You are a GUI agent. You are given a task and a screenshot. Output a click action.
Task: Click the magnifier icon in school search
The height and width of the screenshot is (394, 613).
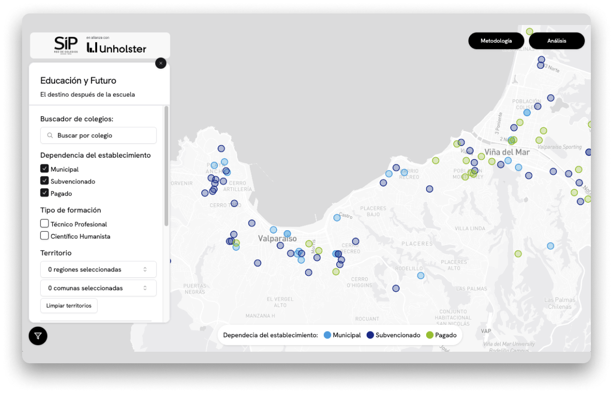point(50,135)
